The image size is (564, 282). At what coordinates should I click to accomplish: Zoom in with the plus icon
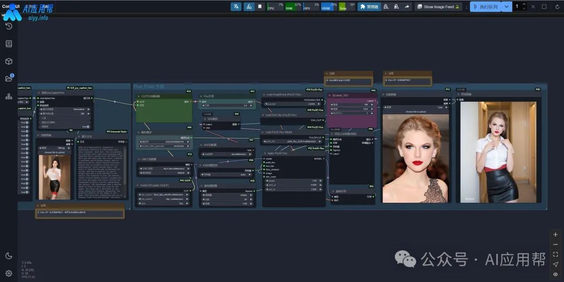[555, 235]
